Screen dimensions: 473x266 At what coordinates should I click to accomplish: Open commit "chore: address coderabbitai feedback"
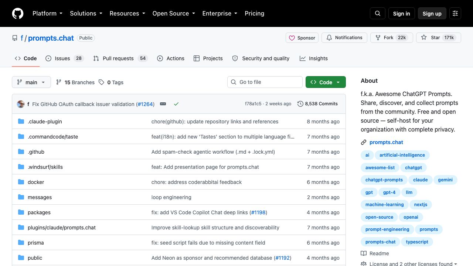click(197, 182)
